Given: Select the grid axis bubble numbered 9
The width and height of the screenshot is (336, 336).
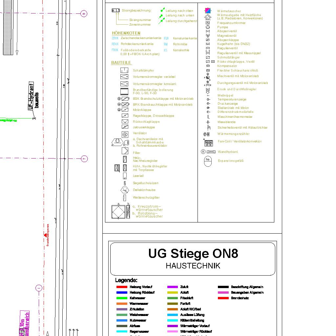Looking at the screenshot, I should (84, 13).
